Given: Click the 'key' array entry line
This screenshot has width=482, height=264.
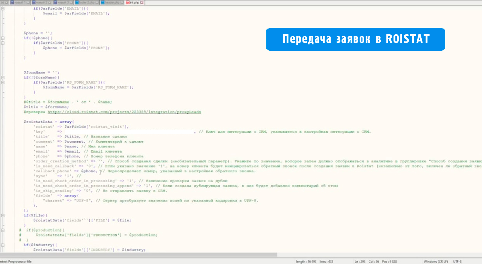Looking at the screenshot, I should [x=202, y=131].
